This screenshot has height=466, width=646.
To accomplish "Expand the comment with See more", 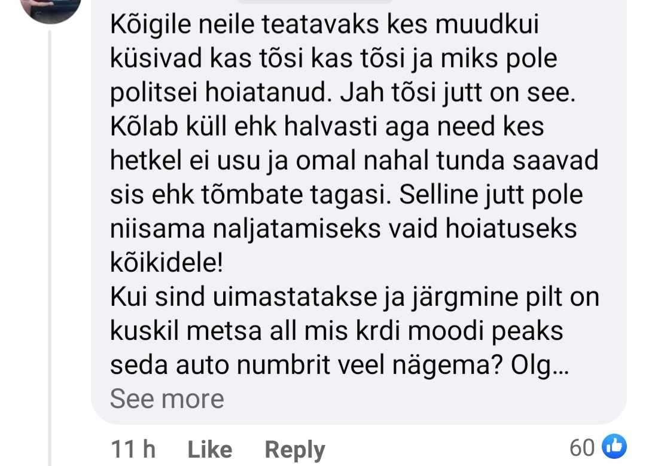I will (167, 398).
